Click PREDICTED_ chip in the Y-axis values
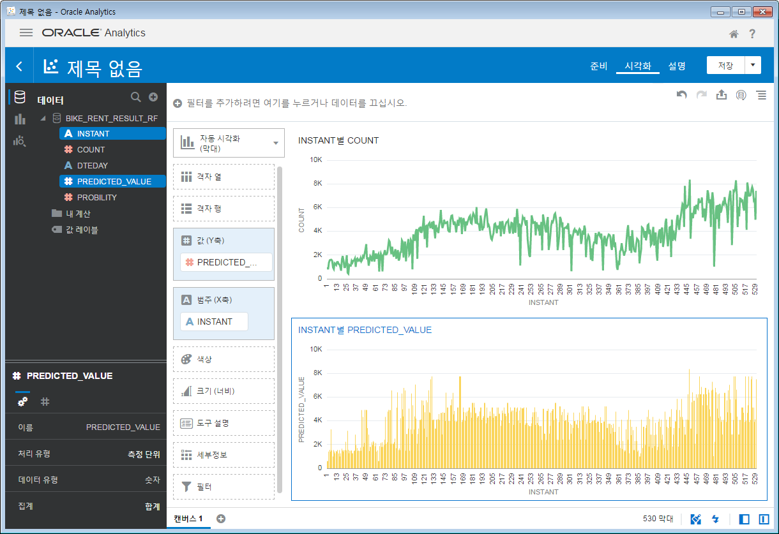 pyautogui.click(x=226, y=262)
